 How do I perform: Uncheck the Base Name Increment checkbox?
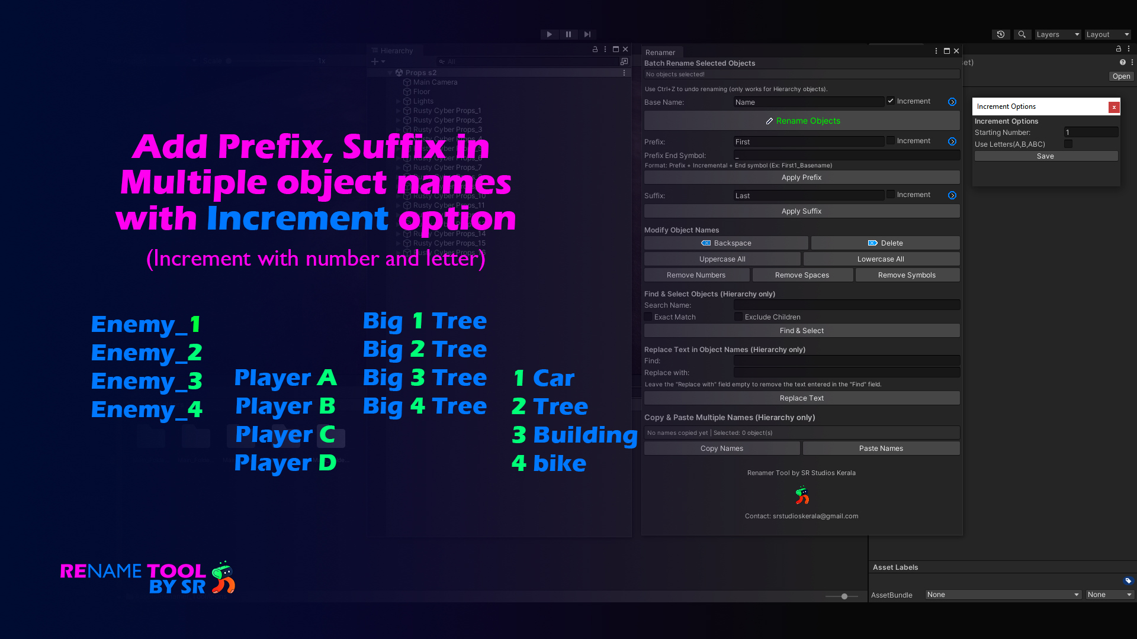pos(891,101)
